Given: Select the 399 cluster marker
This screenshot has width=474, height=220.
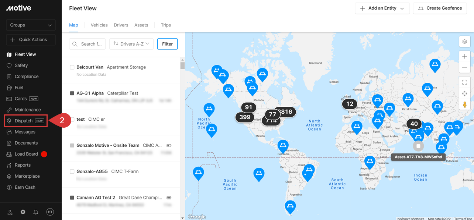Looking at the screenshot, I should pos(245,117).
